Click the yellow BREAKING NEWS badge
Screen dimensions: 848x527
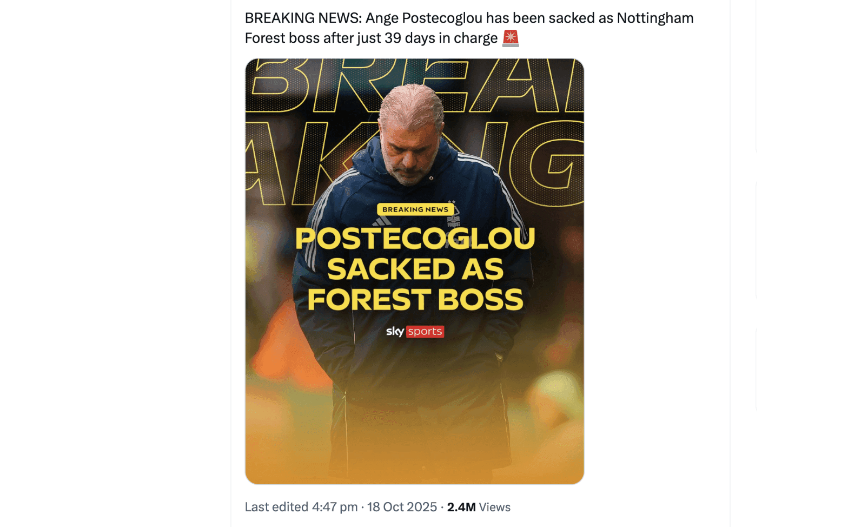click(x=415, y=209)
